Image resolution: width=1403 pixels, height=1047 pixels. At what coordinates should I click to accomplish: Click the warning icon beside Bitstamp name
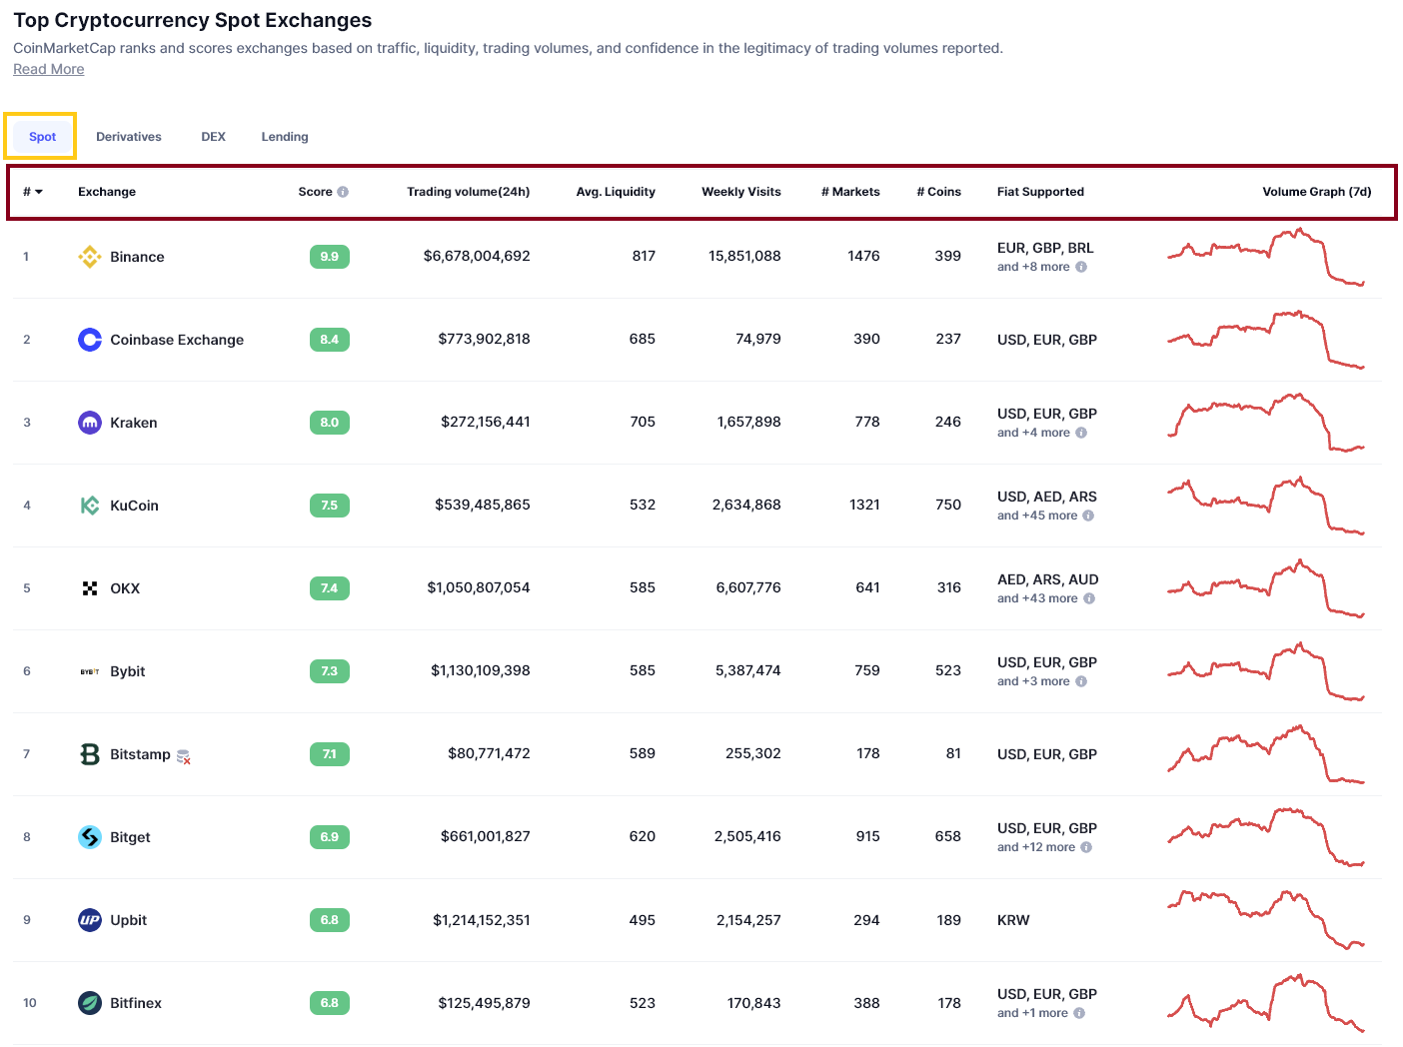[x=183, y=757]
